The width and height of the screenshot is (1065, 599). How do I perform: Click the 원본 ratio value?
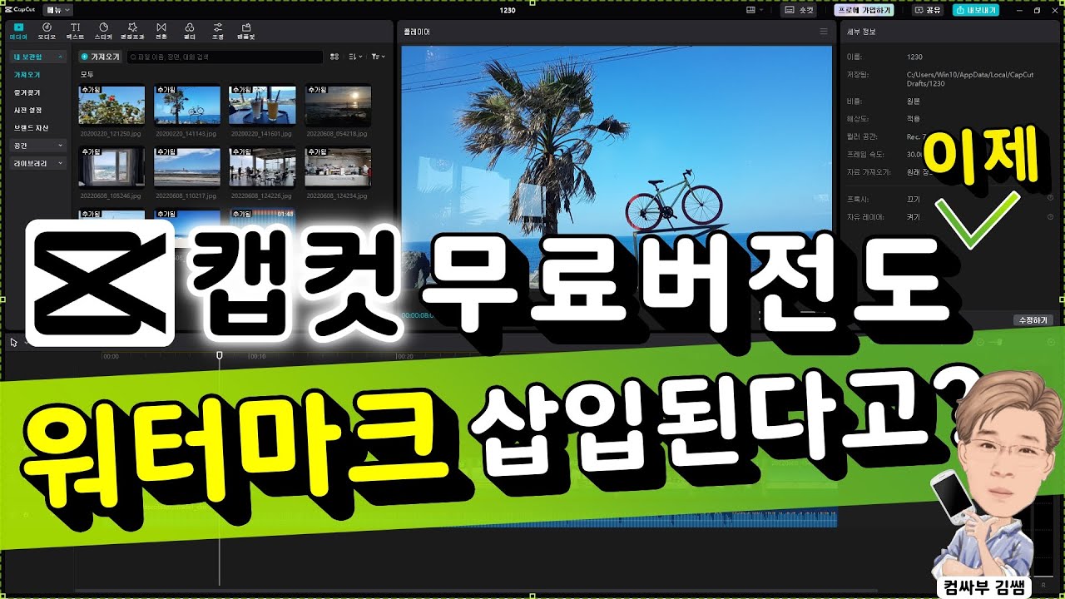912,100
